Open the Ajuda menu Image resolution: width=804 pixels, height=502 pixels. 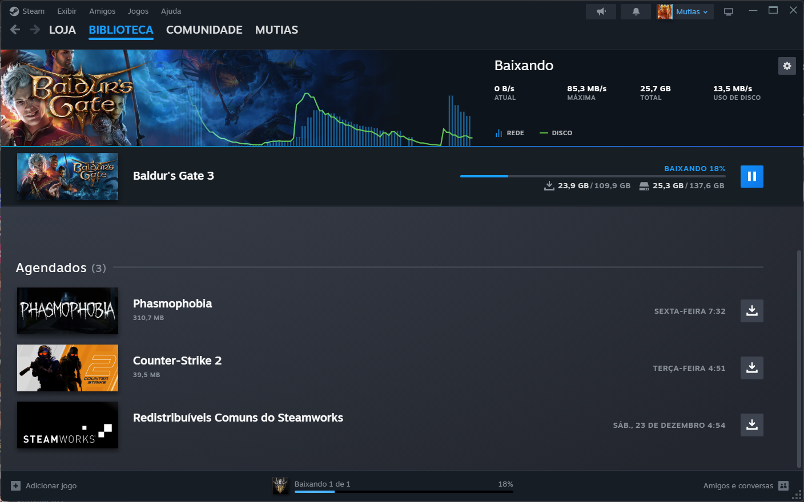pyautogui.click(x=171, y=11)
